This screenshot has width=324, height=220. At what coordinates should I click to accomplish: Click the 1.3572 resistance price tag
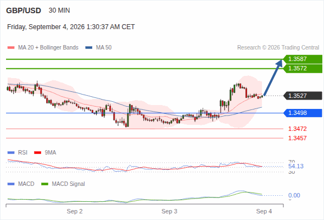[303, 68]
